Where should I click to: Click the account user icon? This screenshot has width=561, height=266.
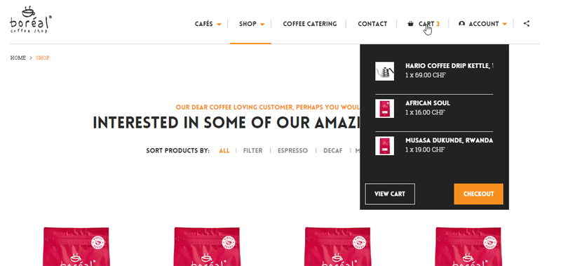click(461, 24)
